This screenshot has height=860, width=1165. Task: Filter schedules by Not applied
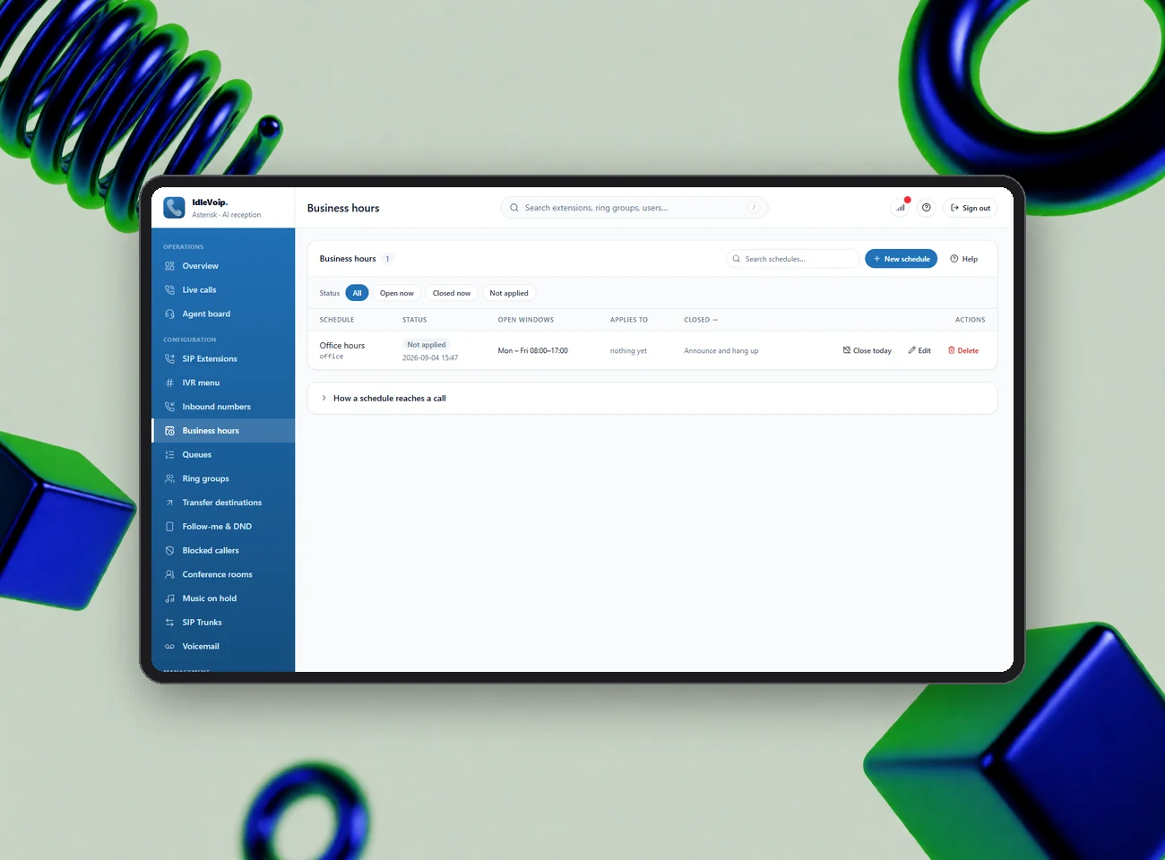click(x=509, y=293)
